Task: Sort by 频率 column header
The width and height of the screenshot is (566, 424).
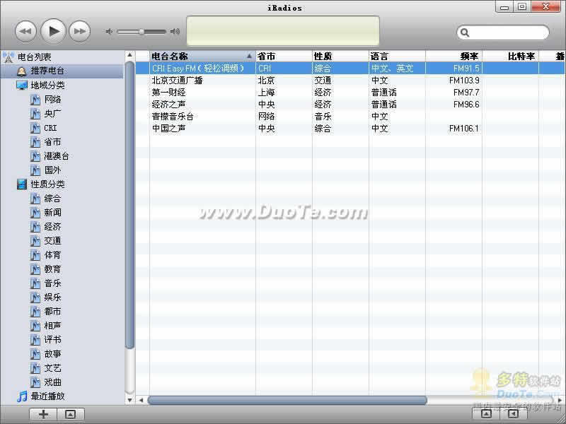Action: (x=454, y=57)
